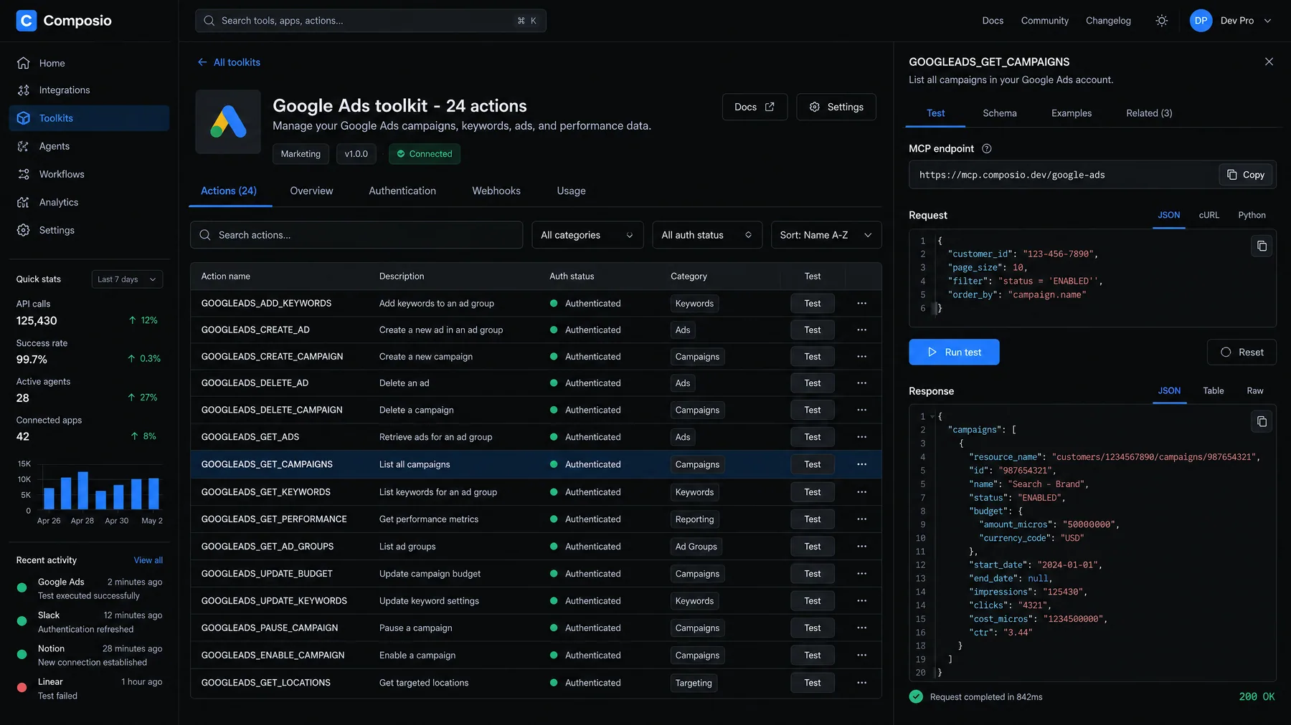This screenshot has width=1291, height=725.
Task: Copy the response JSON code
Action: point(1262,421)
